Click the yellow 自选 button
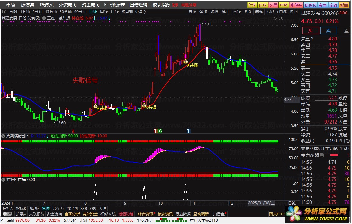 [x=263, y=5]
